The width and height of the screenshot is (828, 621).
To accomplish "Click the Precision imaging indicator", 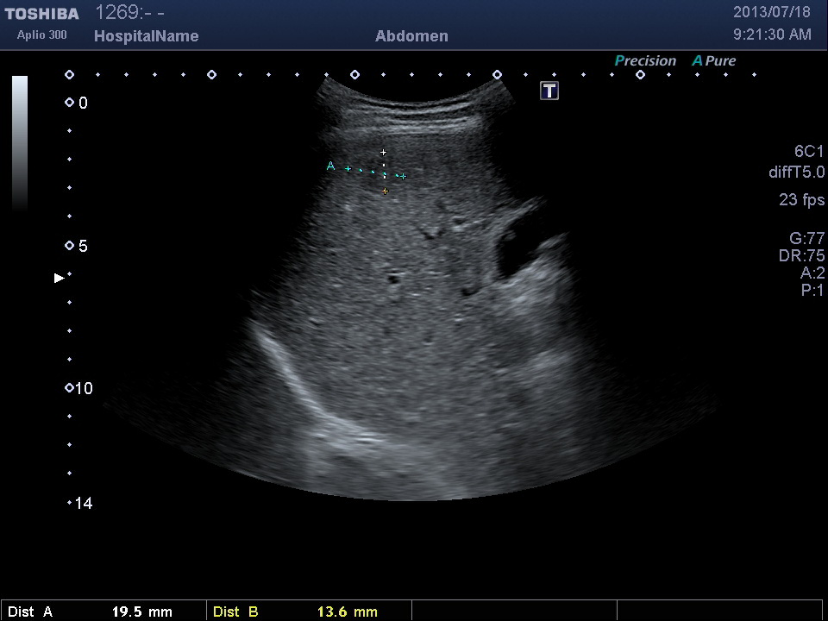I will click(645, 61).
